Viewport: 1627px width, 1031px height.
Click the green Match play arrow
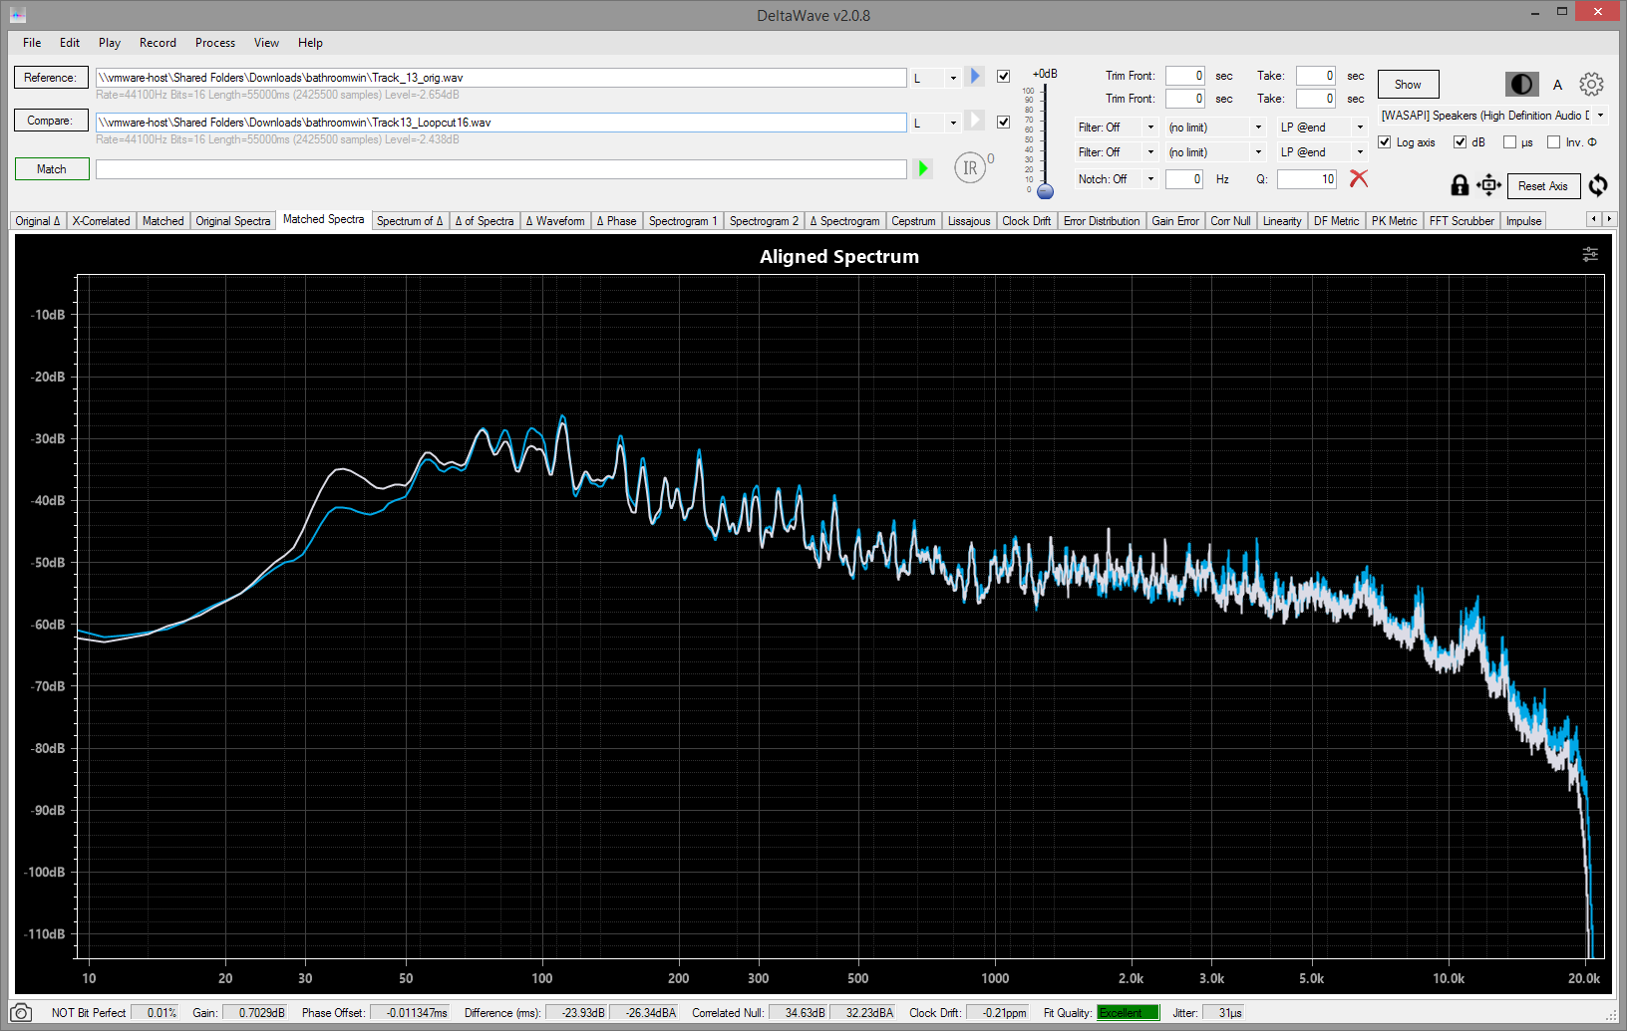coord(923,168)
